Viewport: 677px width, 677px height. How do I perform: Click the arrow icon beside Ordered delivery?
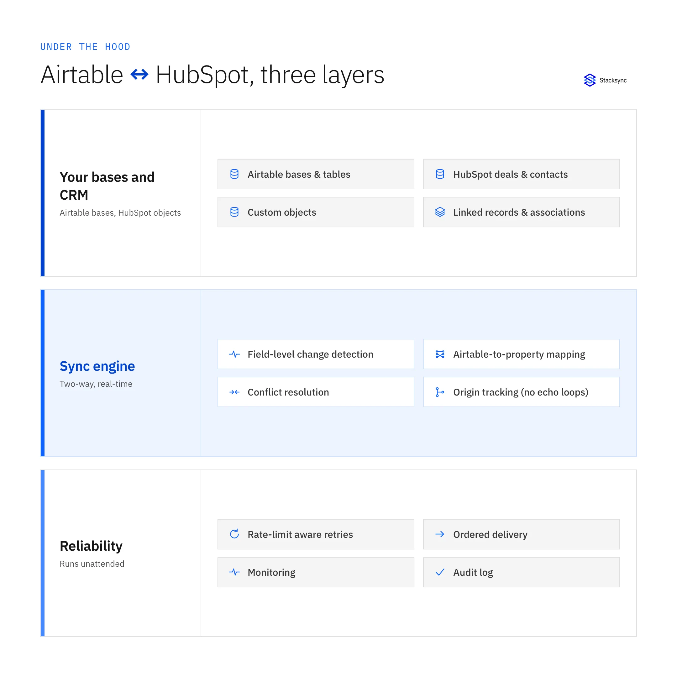point(440,534)
